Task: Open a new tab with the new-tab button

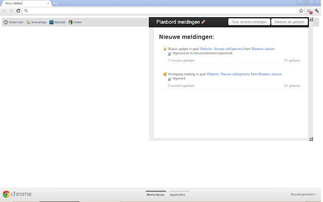Action: pos(55,4)
